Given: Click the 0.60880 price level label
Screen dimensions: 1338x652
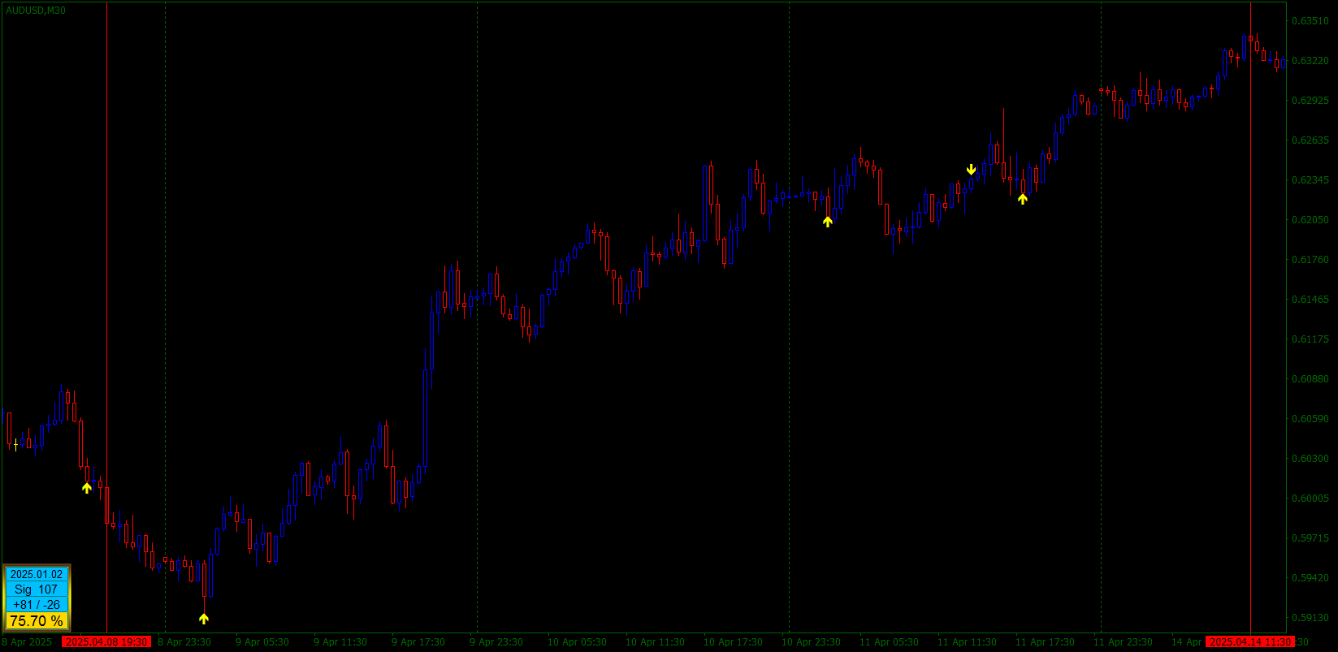Looking at the screenshot, I should pyautogui.click(x=1310, y=379).
